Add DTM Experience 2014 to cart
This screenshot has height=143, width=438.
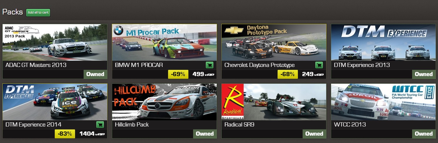point(100,125)
